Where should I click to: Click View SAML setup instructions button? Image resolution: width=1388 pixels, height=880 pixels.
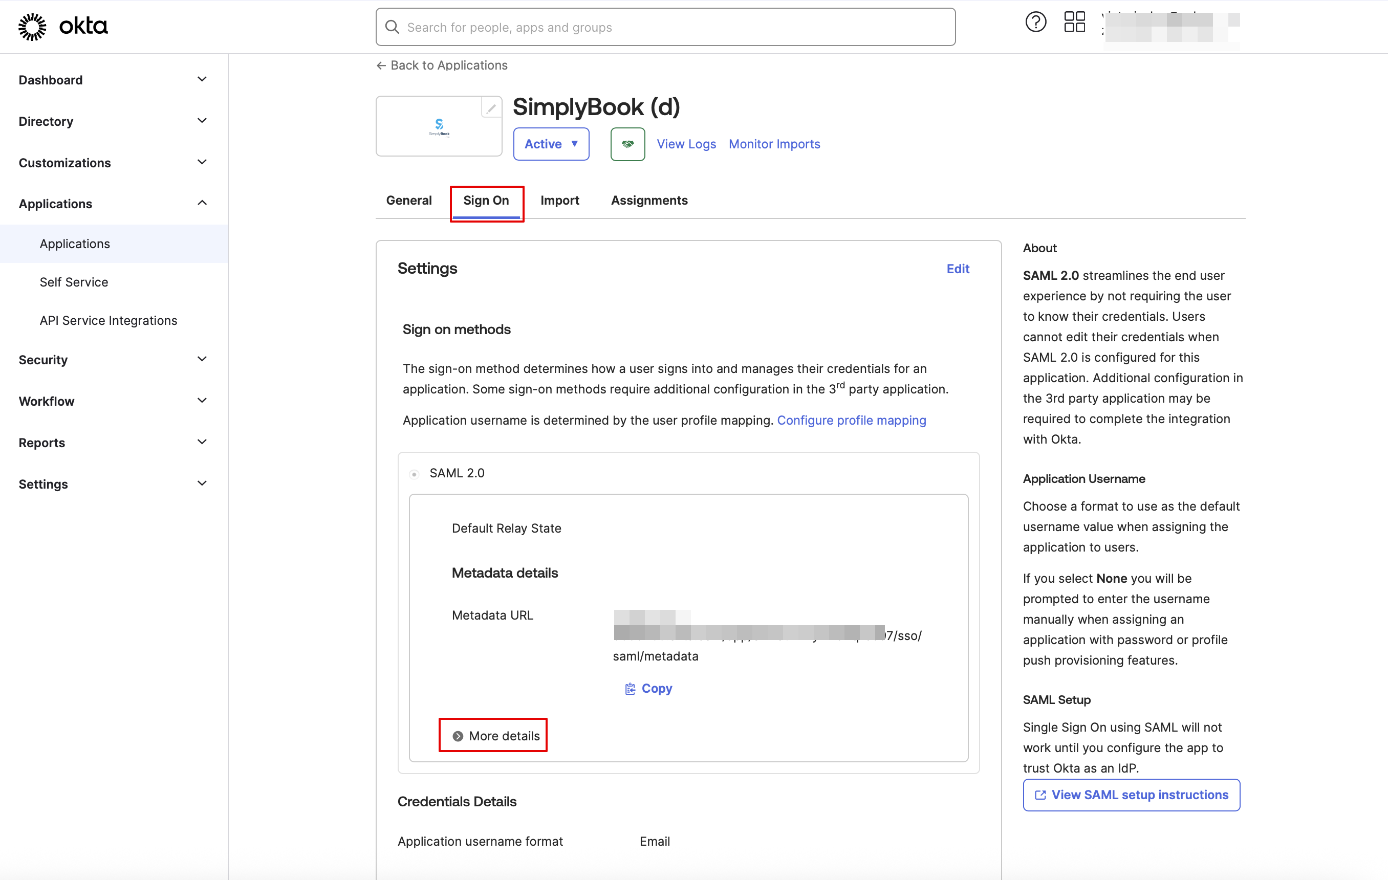1131,795
